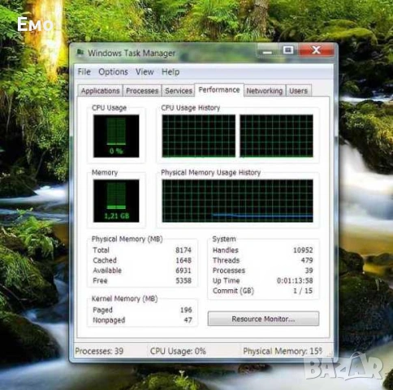
Task: Switch to the Processes tab
Action: 142,91
